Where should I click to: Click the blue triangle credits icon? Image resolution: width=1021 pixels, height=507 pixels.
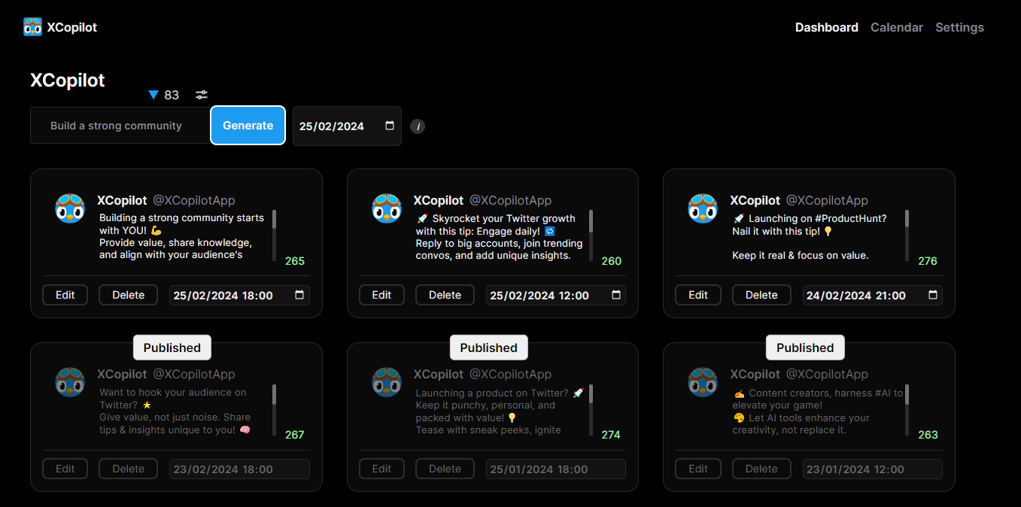[x=153, y=95]
